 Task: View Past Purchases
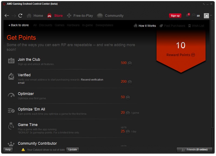click(x=174, y=26)
